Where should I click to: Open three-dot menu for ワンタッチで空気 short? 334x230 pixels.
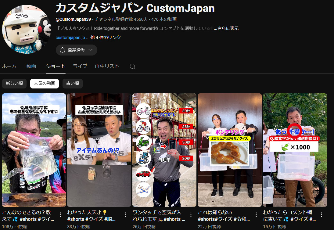point(191,215)
